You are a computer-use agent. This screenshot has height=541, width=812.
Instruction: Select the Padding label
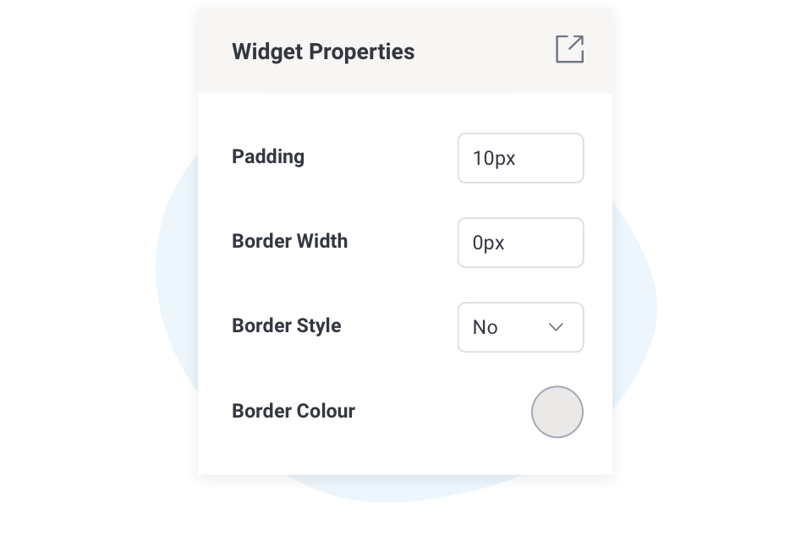[268, 156]
